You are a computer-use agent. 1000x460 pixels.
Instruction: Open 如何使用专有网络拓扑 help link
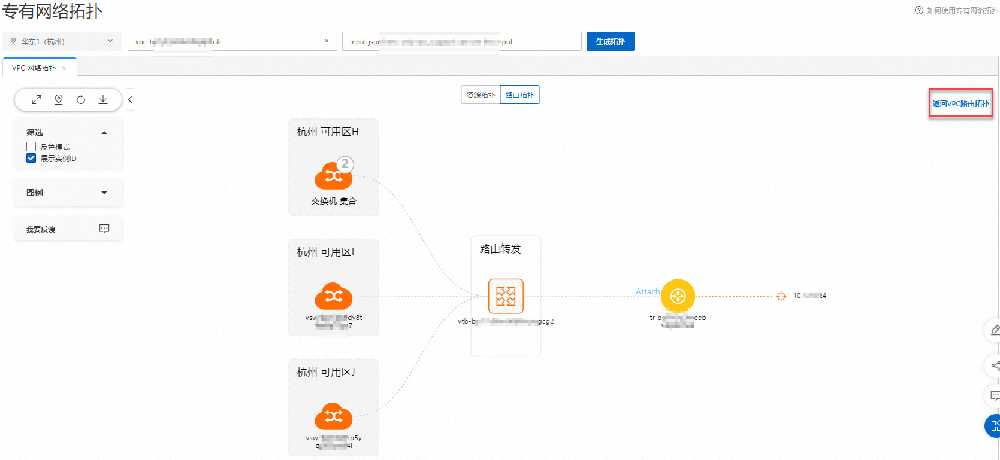[x=962, y=10]
